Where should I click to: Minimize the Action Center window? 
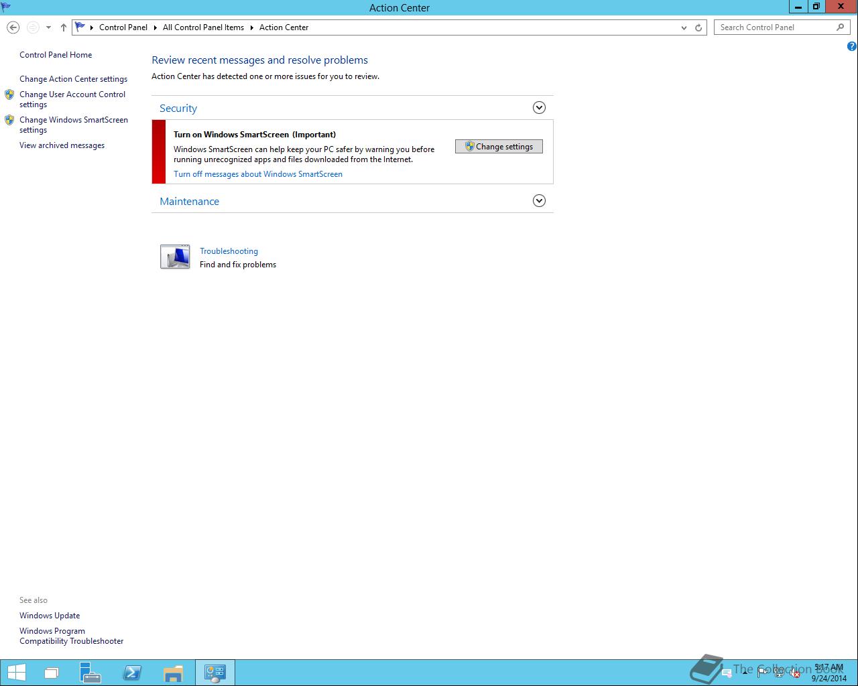[x=798, y=7]
